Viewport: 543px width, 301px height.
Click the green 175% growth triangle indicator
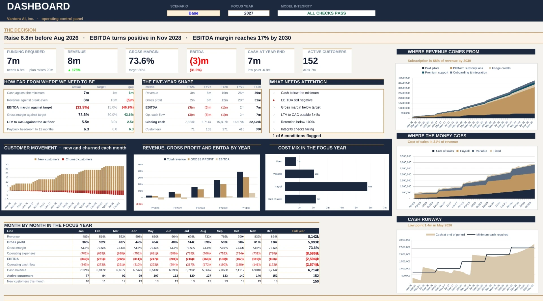click(x=69, y=70)
